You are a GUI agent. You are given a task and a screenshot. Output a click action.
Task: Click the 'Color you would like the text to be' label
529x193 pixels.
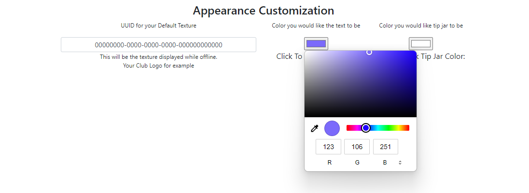pyautogui.click(x=316, y=26)
